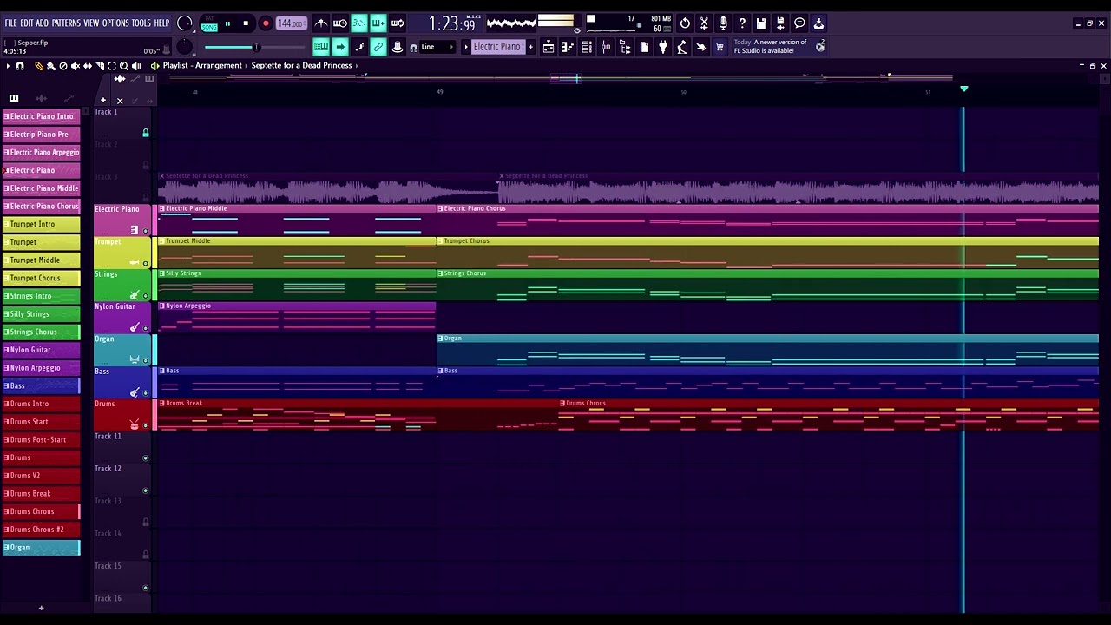Open the ADD menu
This screenshot has width=1111, height=625.
click(42, 23)
